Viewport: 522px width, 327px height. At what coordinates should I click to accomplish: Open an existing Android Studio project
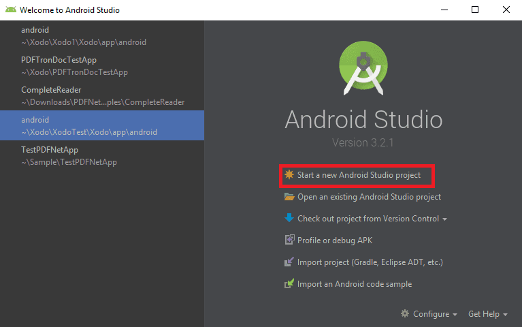click(369, 197)
